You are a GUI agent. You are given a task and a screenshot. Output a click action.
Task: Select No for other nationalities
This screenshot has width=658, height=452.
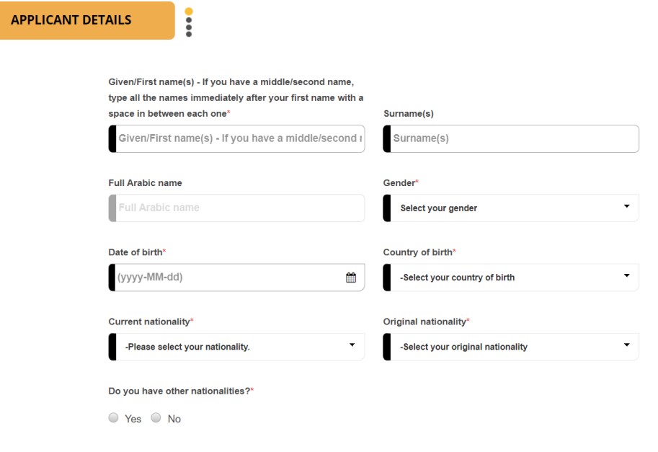pos(156,417)
